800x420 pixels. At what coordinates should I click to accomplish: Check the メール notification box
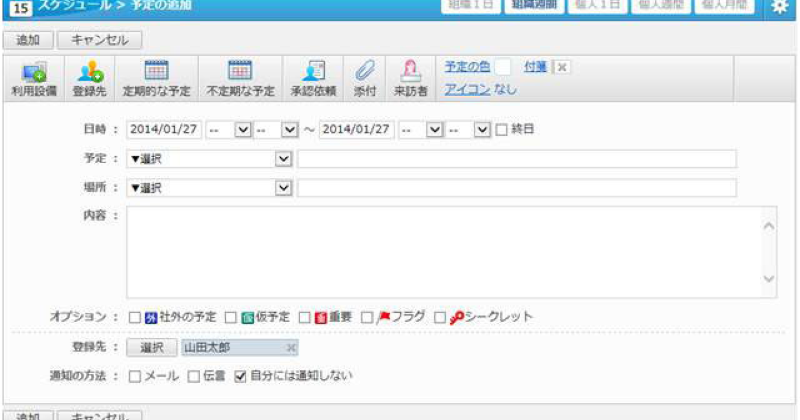[x=135, y=376]
